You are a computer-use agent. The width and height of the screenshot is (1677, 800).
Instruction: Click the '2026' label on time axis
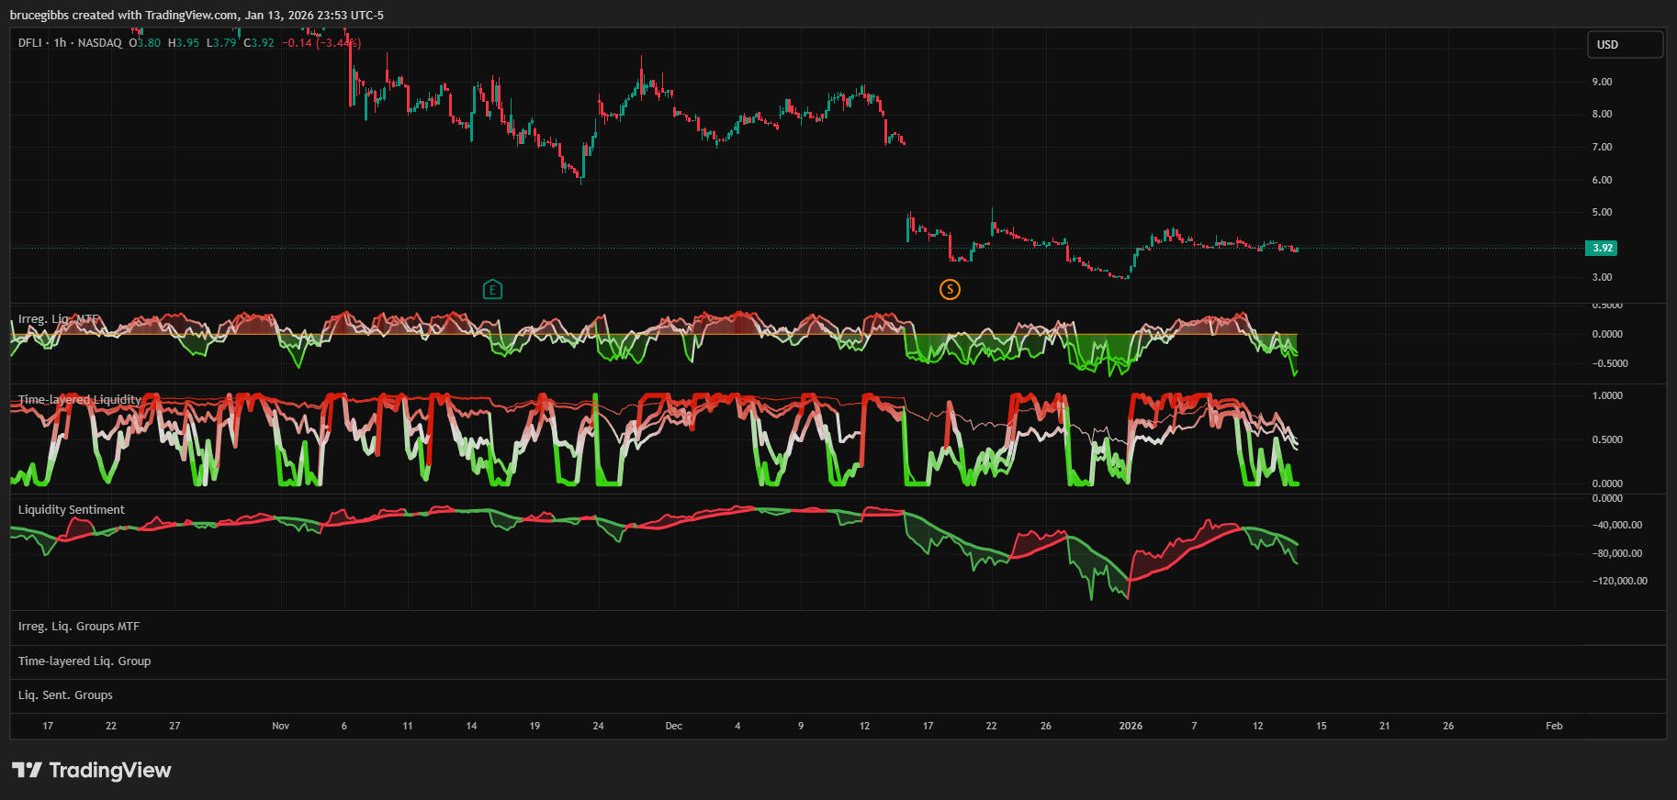(x=1131, y=726)
